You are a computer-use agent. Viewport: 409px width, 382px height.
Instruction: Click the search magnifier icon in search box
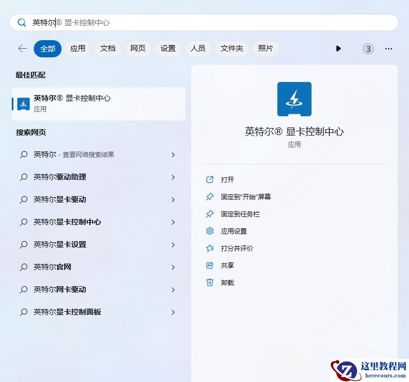coord(21,23)
